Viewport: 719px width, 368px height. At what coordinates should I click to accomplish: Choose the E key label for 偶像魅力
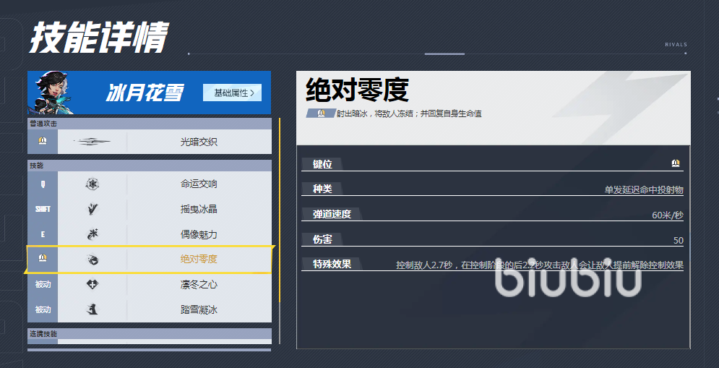(x=43, y=235)
